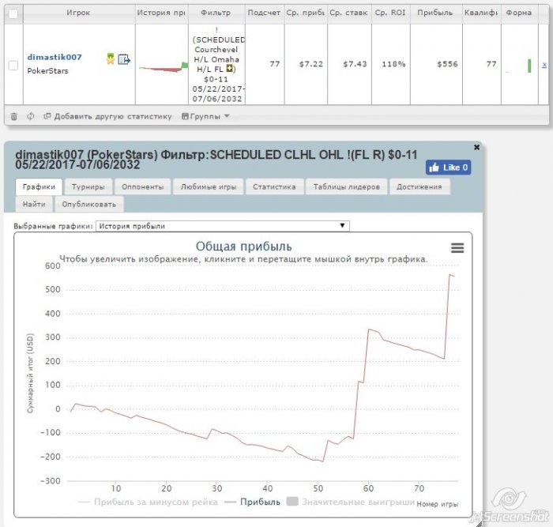Switch to the Оппоненты tab
This screenshot has height=527, width=553.
pyautogui.click(x=142, y=186)
